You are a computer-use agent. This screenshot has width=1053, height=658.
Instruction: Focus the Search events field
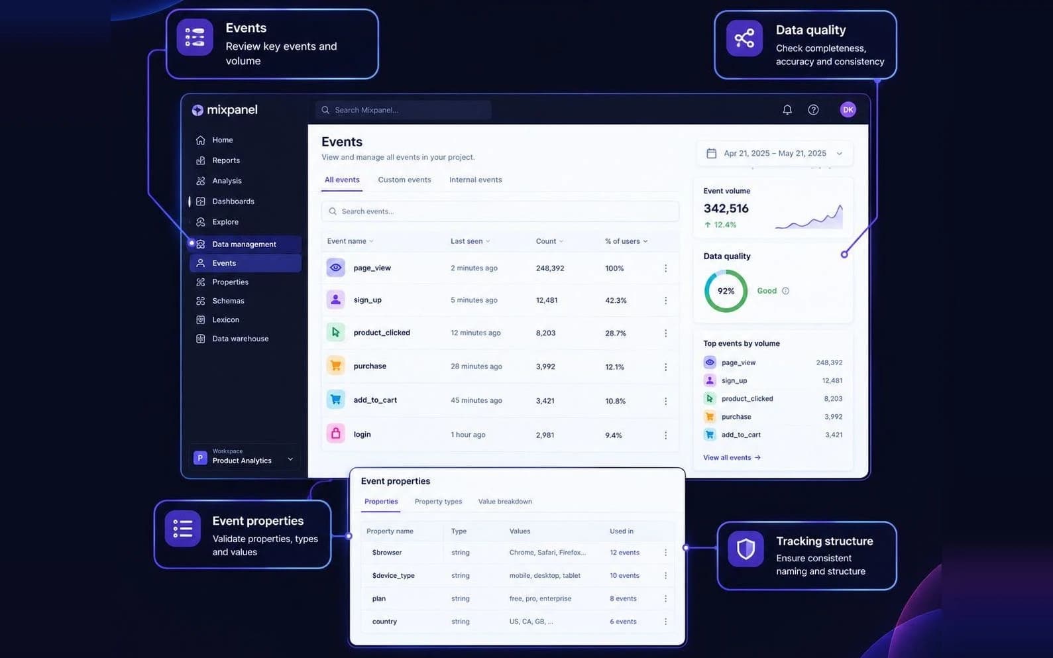[500, 211]
